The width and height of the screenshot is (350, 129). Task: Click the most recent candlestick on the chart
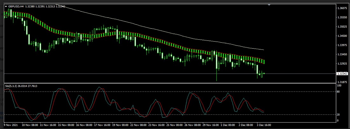pyautogui.click(x=264, y=74)
